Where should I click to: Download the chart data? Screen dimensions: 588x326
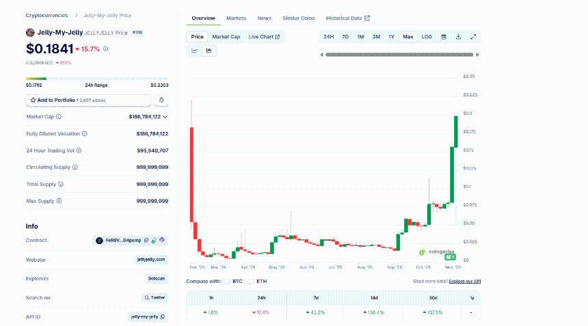click(458, 37)
